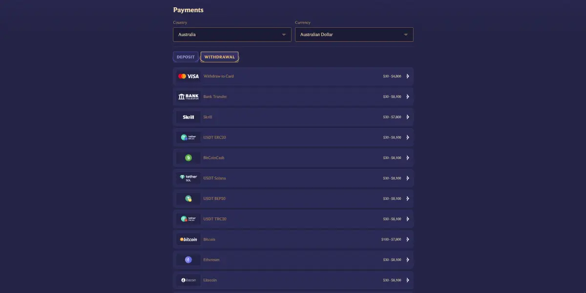Expand the Withdraw to Card row arrow

408,76
